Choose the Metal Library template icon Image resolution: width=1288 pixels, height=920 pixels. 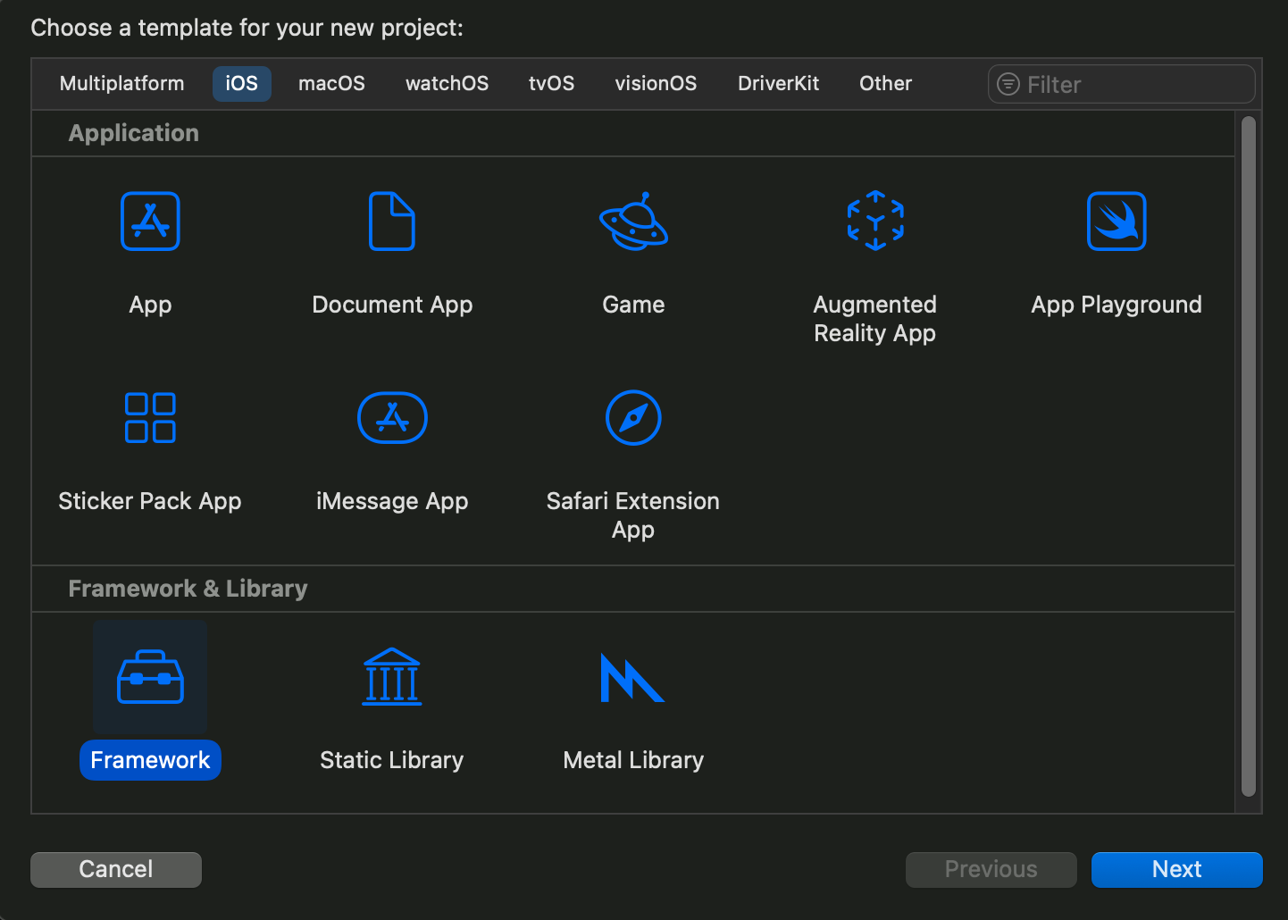coord(632,678)
